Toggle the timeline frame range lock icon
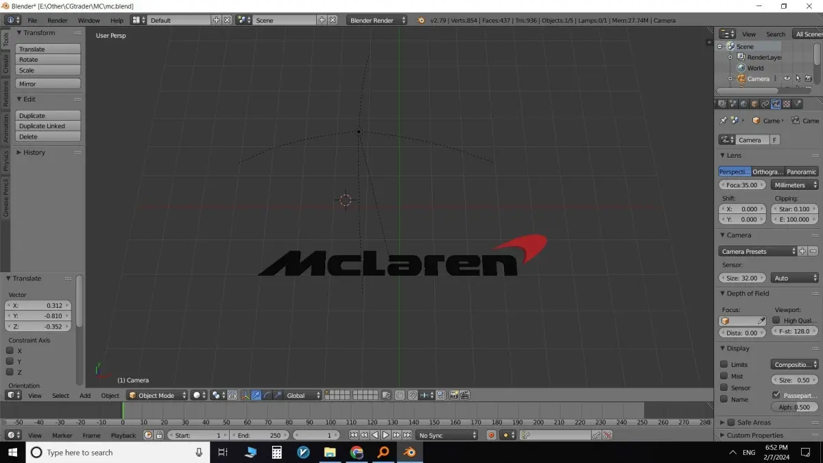The width and height of the screenshot is (823, 463). point(159,435)
